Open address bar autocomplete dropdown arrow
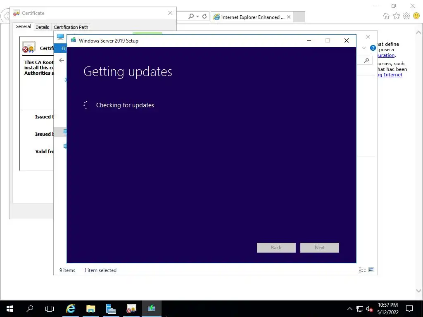This screenshot has height=317, width=423. (197, 17)
